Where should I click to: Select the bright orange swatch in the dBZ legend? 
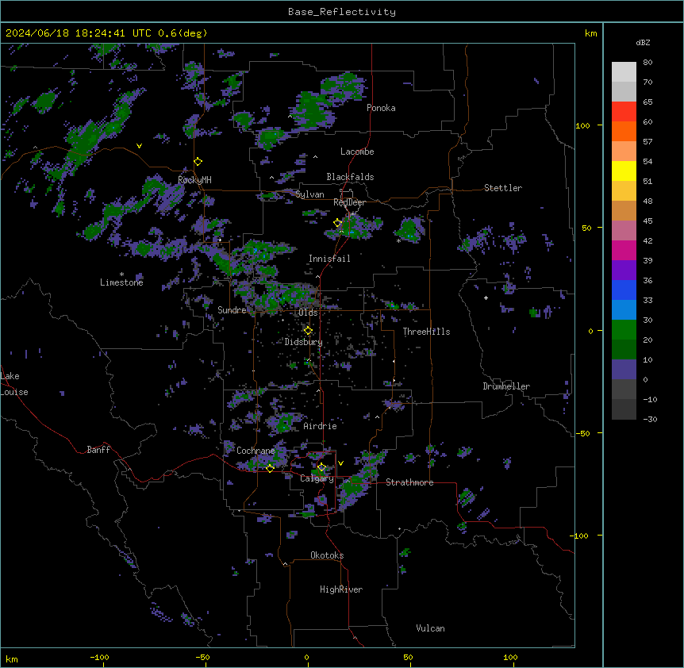pos(624,131)
